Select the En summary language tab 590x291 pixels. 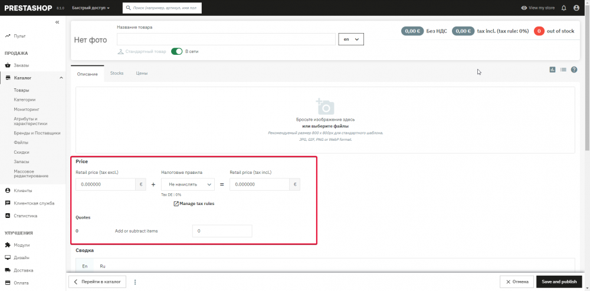point(85,266)
